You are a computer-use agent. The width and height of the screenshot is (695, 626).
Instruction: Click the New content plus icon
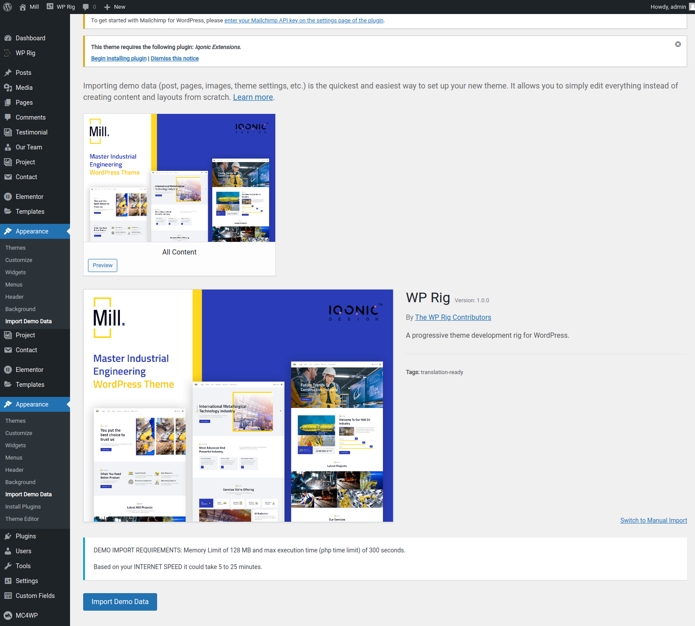107,7
